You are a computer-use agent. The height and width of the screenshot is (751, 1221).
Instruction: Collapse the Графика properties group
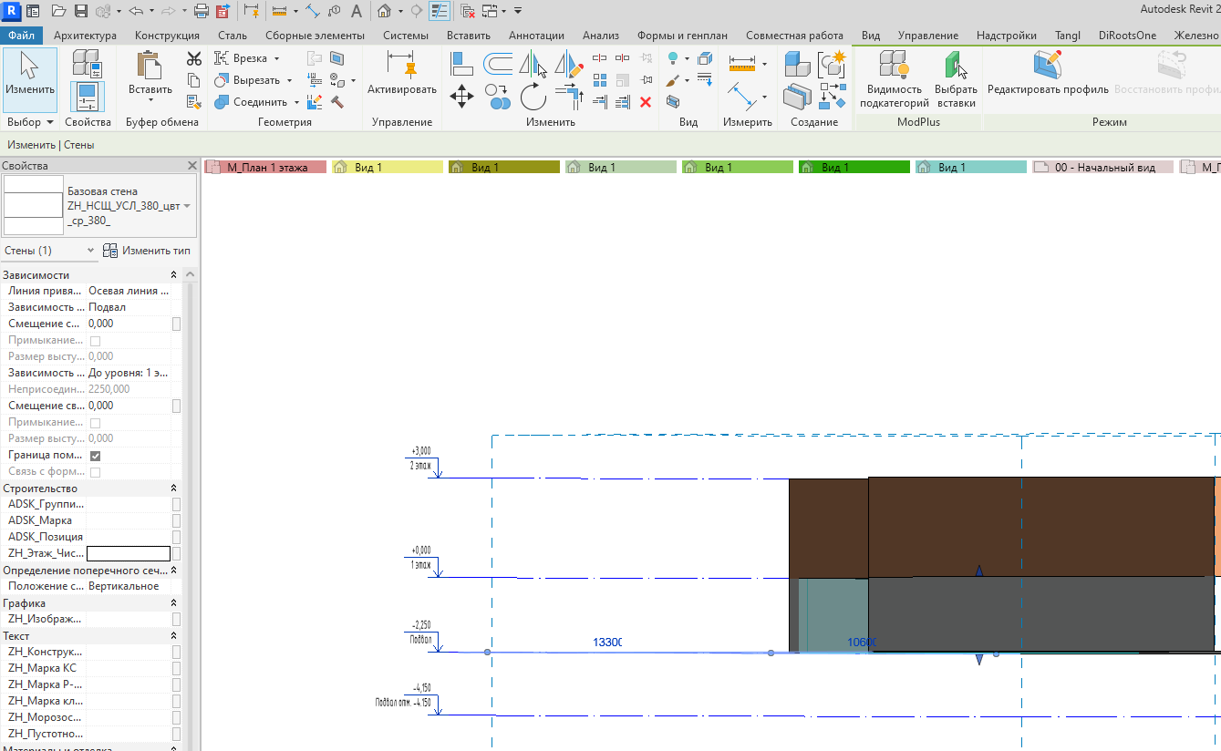pyautogui.click(x=173, y=603)
